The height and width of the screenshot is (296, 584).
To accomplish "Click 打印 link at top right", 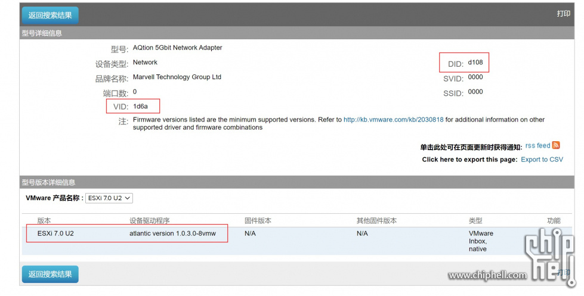I will point(563,14).
